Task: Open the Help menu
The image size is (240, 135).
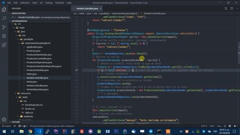Action: tap(69, 3)
